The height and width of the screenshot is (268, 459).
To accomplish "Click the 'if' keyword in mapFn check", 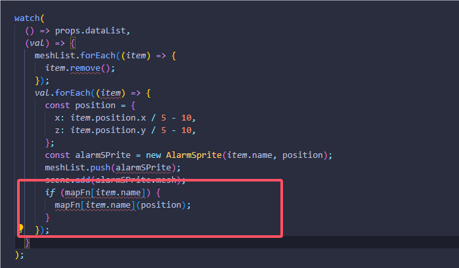I will tap(50, 193).
